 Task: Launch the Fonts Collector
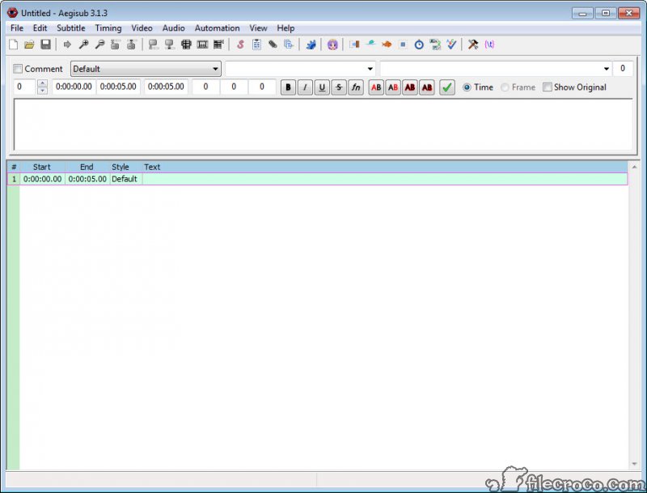point(289,45)
